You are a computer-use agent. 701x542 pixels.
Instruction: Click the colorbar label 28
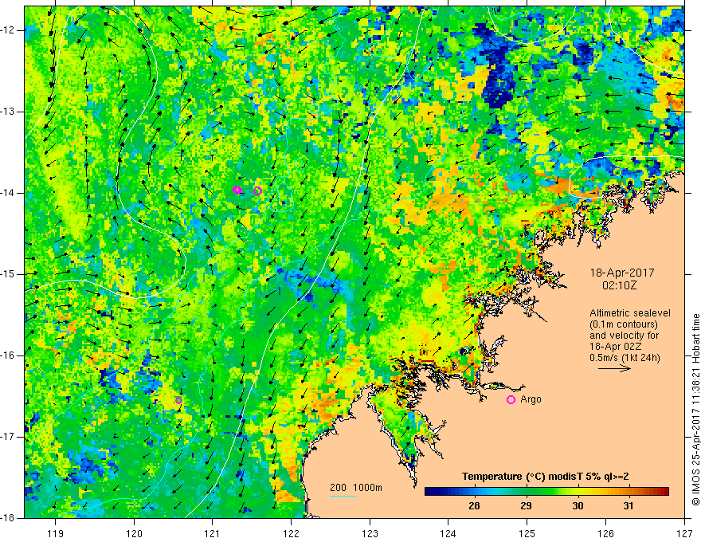click(x=474, y=506)
